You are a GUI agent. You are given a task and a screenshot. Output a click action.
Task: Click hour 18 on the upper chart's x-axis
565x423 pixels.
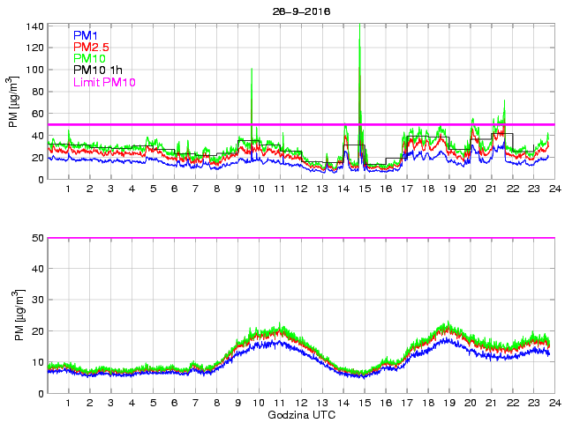click(428, 189)
